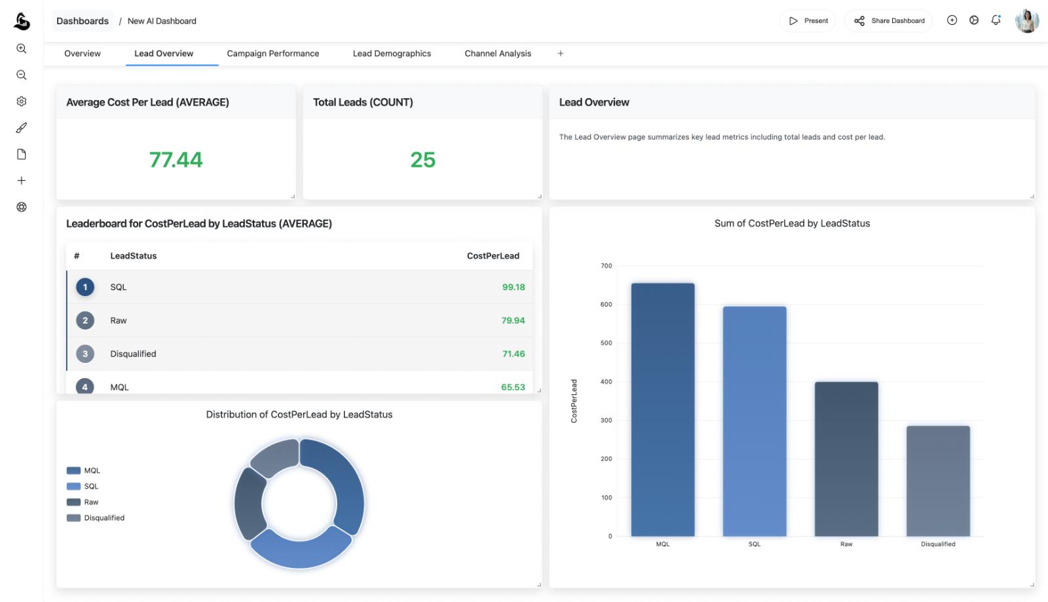
Task: Click the Share Dashboard button
Action: [888, 20]
